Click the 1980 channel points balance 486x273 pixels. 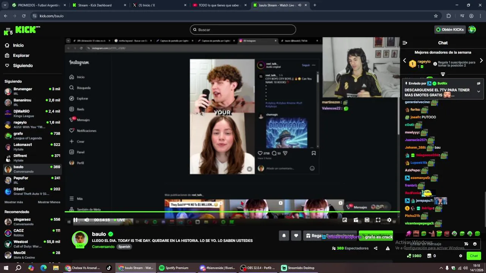[x=414, y=256]
